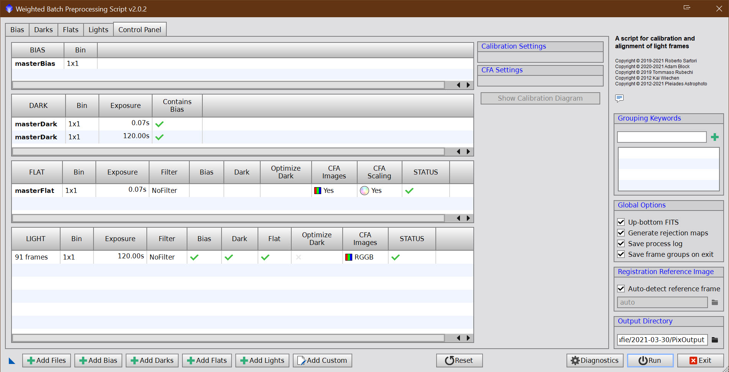Click scroll left arrow in BIAS table
The height and width of the screenshot is (372, 729).
tap(458, 85)
